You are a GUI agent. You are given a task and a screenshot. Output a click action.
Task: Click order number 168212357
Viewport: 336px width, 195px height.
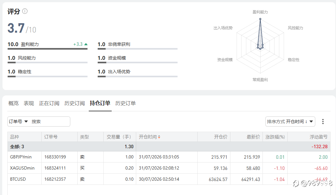55,179
